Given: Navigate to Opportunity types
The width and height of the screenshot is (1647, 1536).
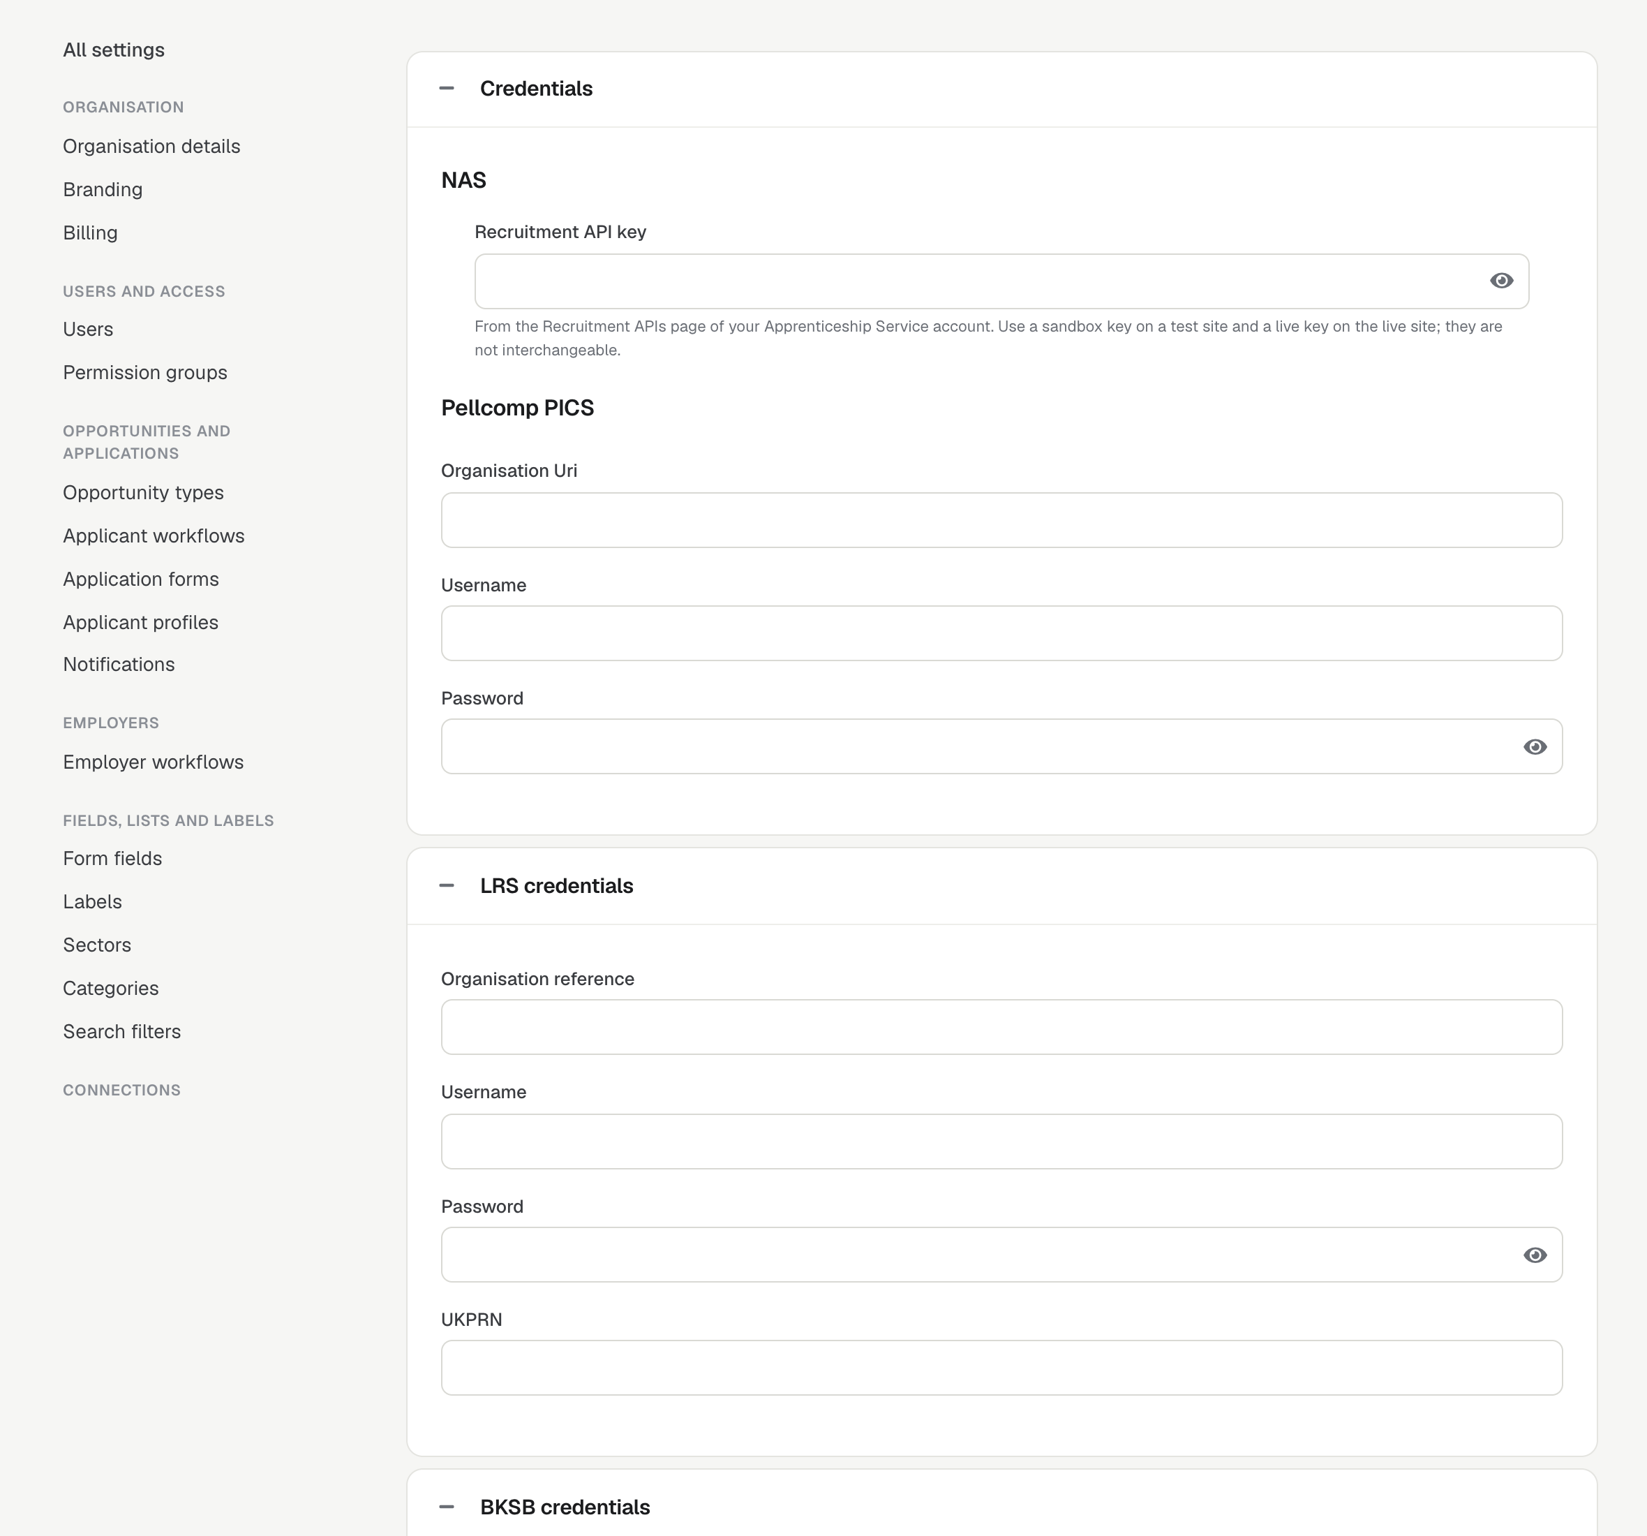Looking at the screenshot, I should tap(143, 492).
